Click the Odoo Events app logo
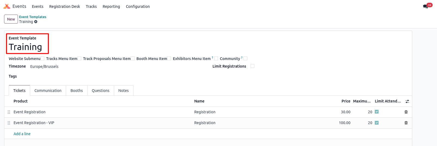 [x=7, y=6]
